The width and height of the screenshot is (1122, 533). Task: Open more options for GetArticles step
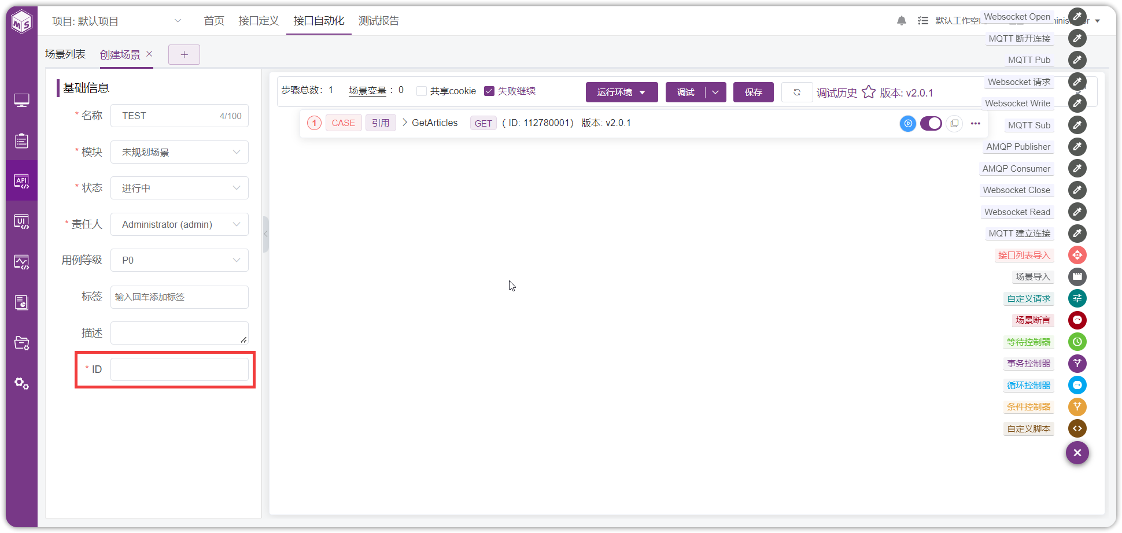click(976, 123)
